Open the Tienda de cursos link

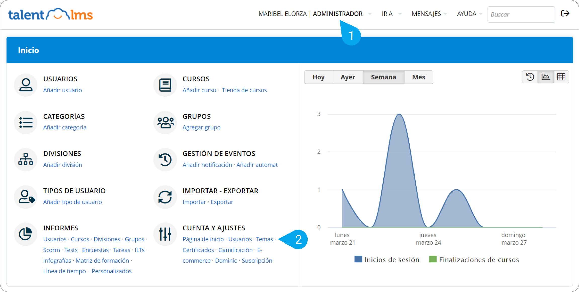pos(244,90)
